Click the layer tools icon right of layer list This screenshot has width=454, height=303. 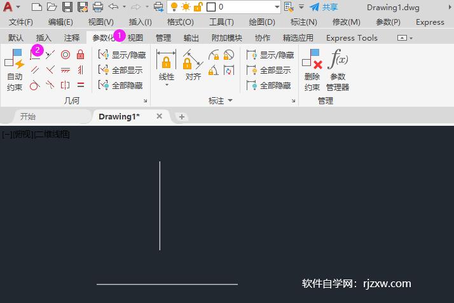289,6
